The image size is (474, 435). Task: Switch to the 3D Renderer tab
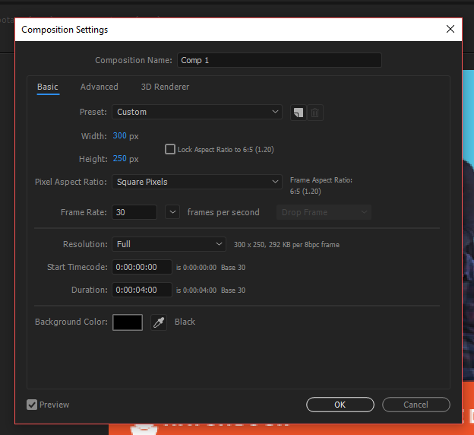click(x=165, y=87)
